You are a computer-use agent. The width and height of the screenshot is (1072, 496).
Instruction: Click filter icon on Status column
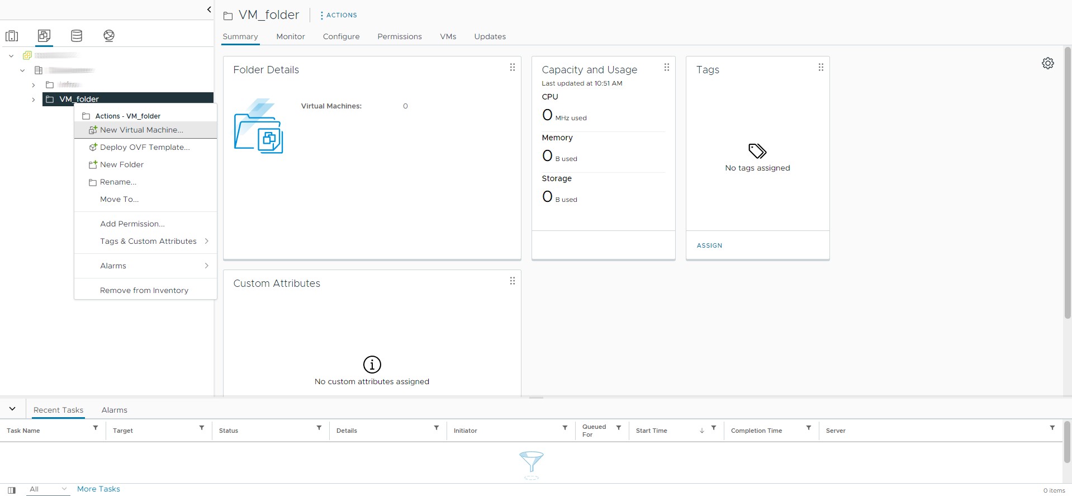click(319, 428)
